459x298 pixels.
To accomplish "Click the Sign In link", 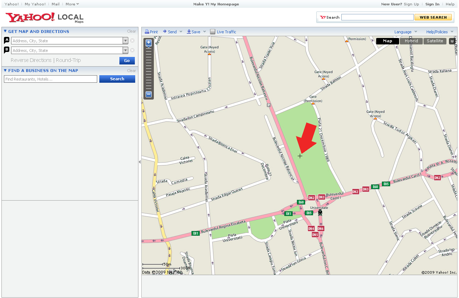I will [x=432, y=4].
